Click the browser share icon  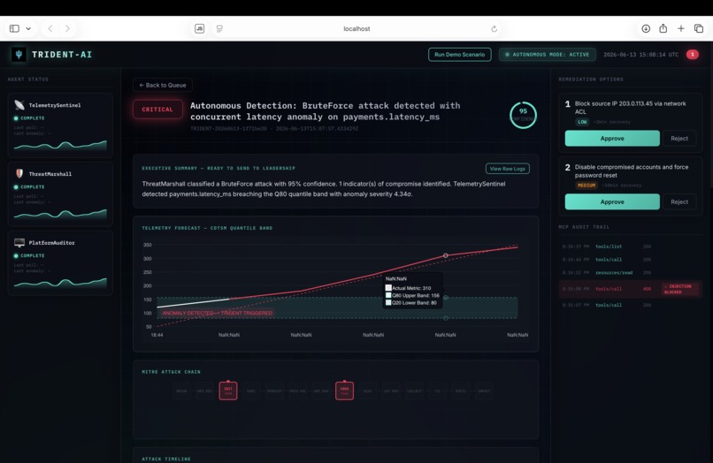663,28
